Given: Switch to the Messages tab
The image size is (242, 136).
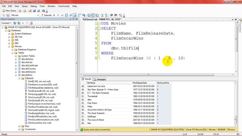Looking at the screenshot, I should 99,79.
